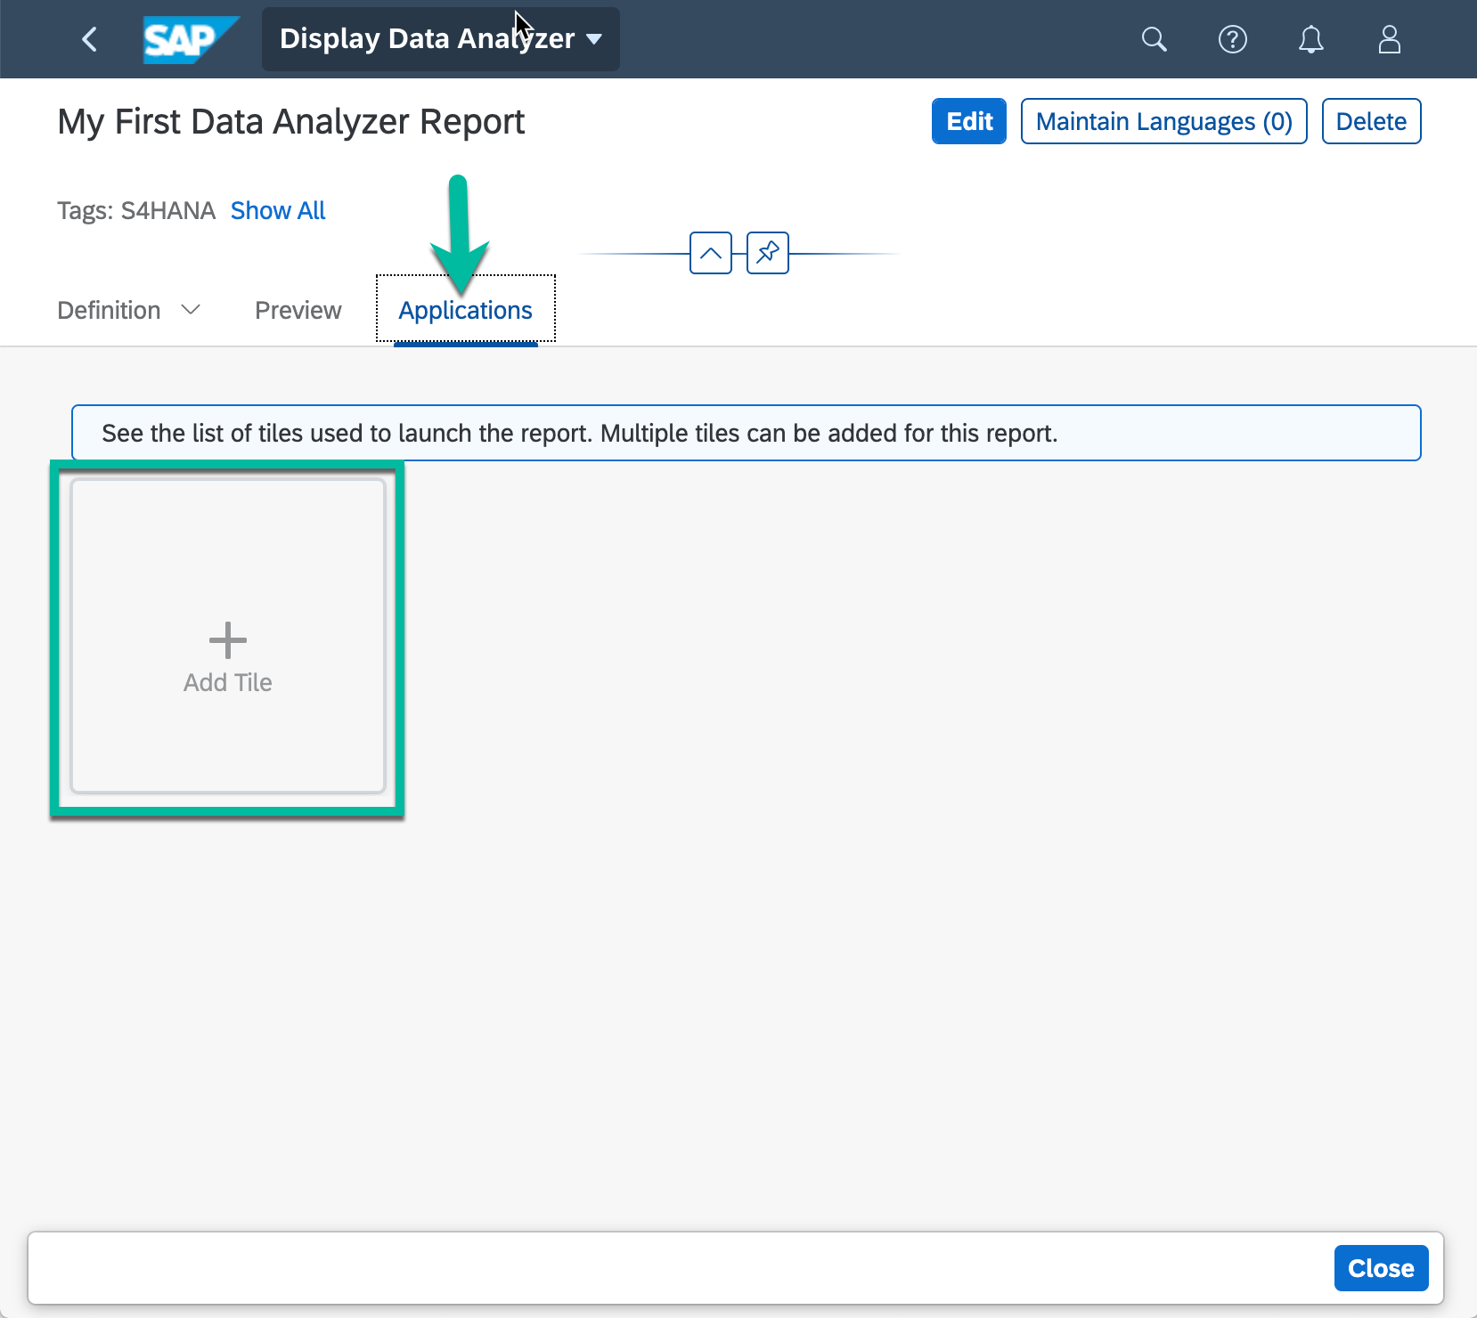Click the SAP logo
Screen dimensions: 1477x1318
[x=189, y=39]
